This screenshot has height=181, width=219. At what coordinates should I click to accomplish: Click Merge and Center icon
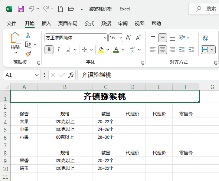pyautogui.click(x=205, y=50)
